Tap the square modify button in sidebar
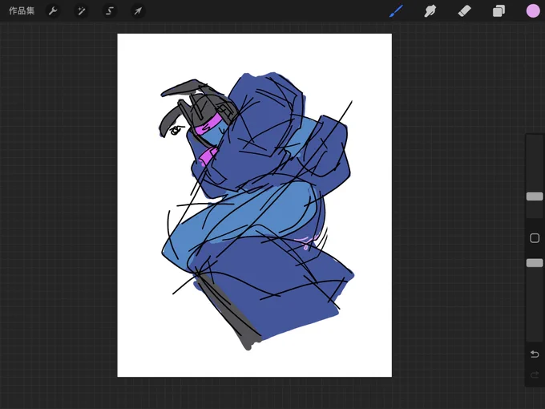The height and width of the screenshot is (409, 545). [x=535, y=238]
